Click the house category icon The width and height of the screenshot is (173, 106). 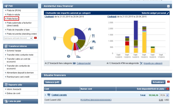(x=90, y=29)
